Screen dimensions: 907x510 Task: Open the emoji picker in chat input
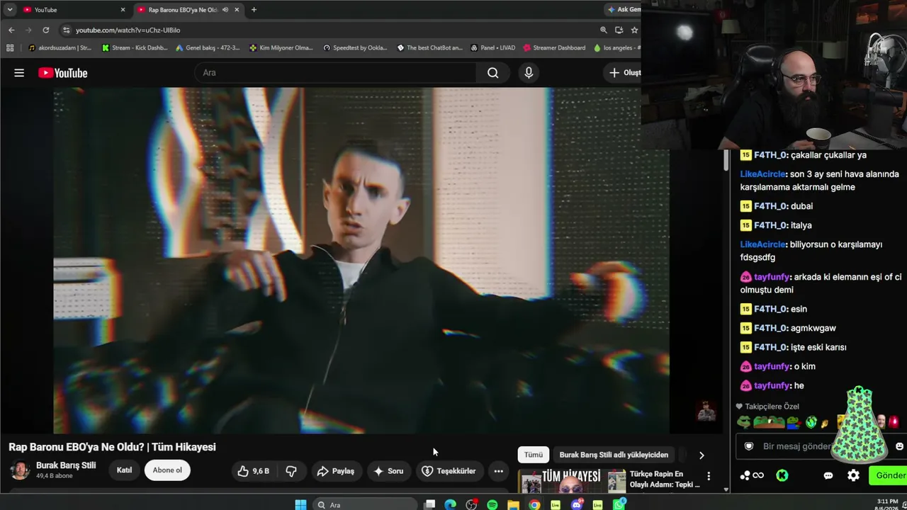[899, 446]
